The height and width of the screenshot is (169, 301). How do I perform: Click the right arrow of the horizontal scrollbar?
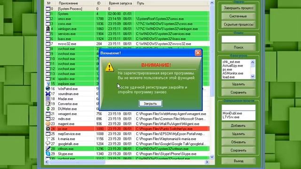coord(207,162)
